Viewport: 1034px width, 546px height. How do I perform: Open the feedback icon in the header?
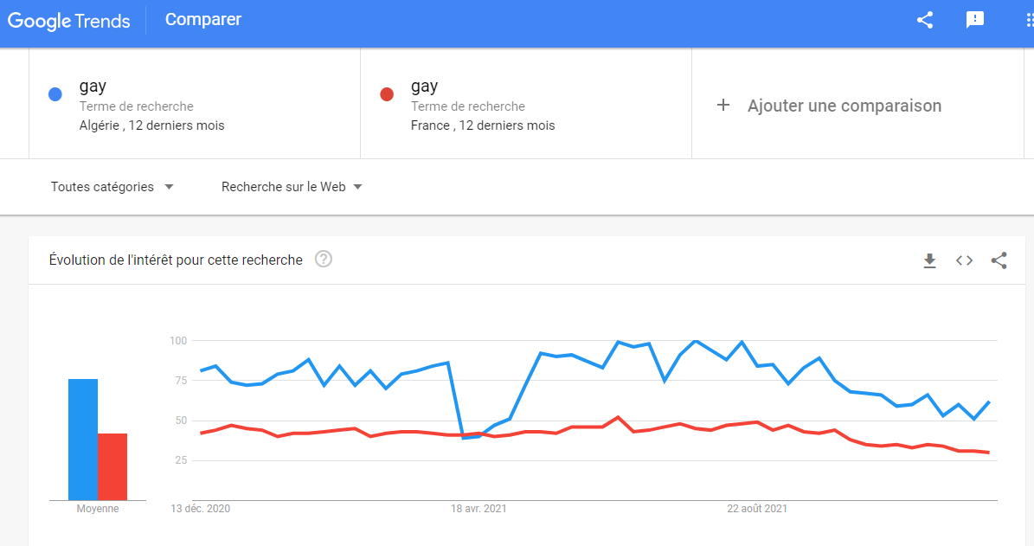pyautogui.click(x=974, y=20)
